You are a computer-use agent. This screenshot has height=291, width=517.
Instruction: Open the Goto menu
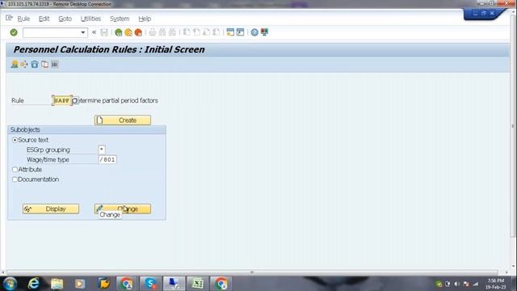click(65, 19)
